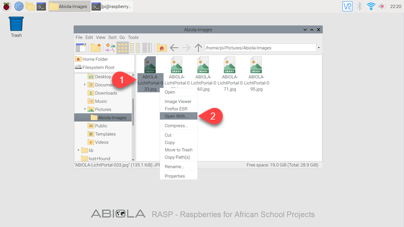This screenshot has width=404, height=227.
Task: Launch web browser from taskbar globe
Action: [x=19, y=6]
